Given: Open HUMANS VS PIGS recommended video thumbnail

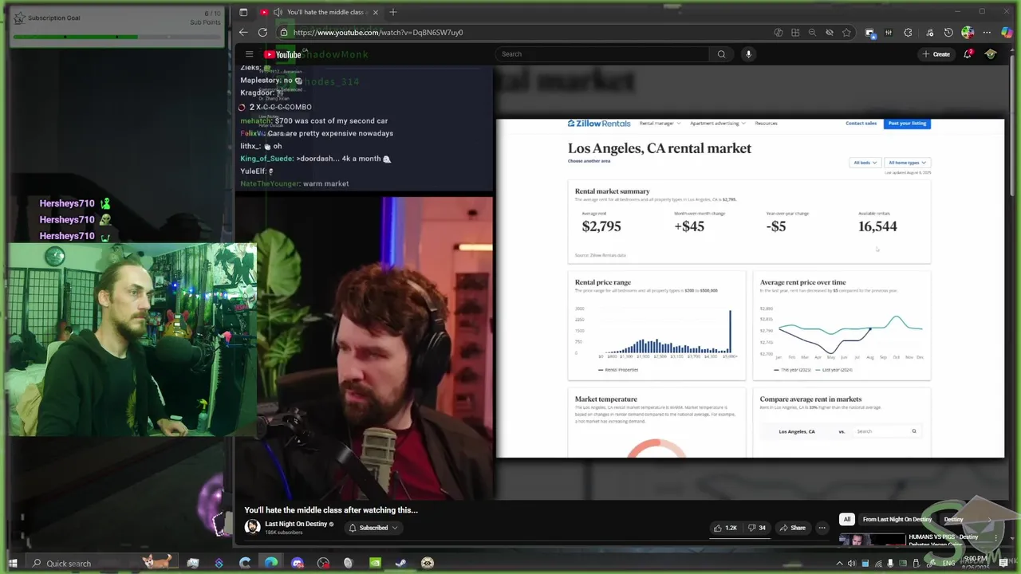Looking at the screenshot, I should (873, 539).
